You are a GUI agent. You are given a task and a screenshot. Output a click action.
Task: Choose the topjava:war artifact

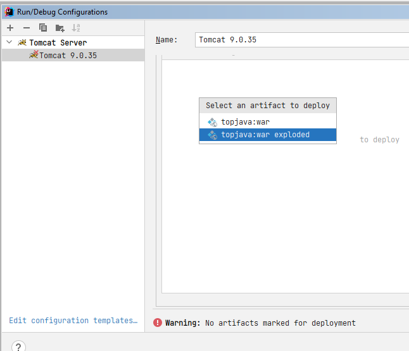coord(268,122)
